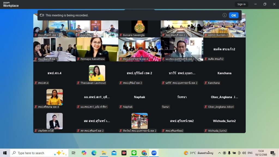Click muted mic icon beside Bussara Sawangla
Screen dimensions: 279x157
[121, 35]
